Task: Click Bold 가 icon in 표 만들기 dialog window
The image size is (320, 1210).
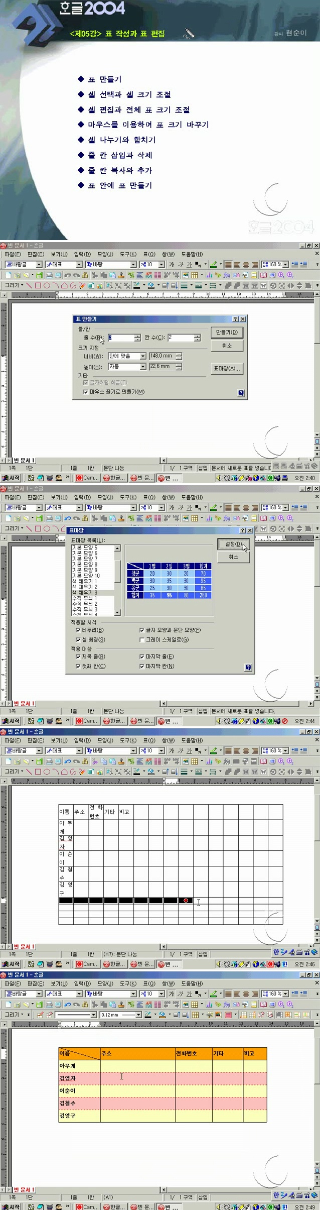Action: click(171, 264)
